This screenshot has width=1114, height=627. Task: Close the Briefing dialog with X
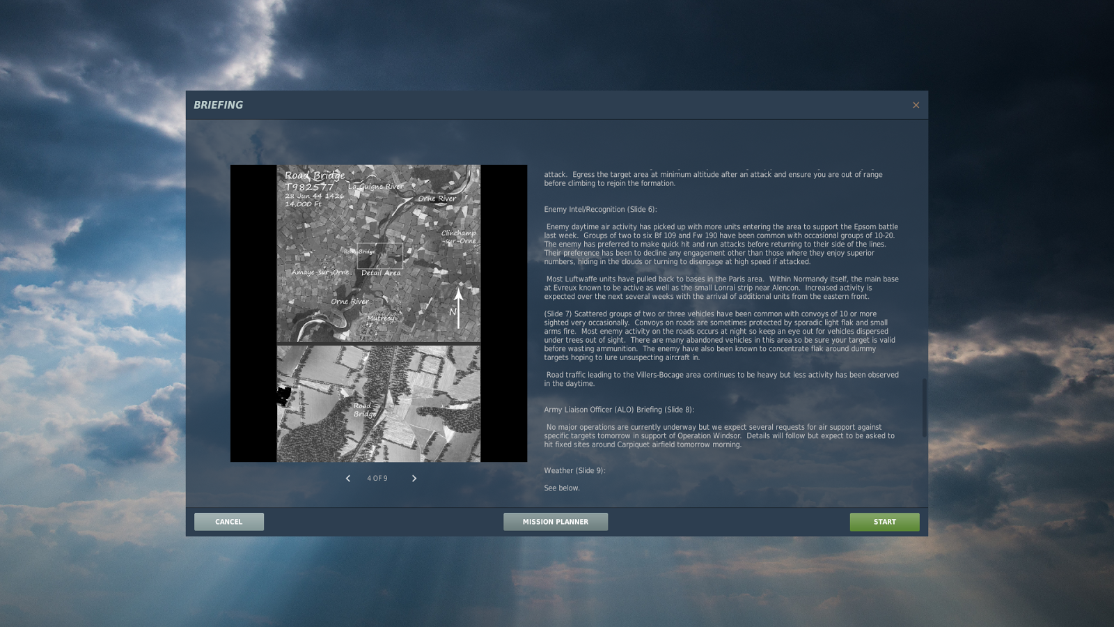click(916, 105)
